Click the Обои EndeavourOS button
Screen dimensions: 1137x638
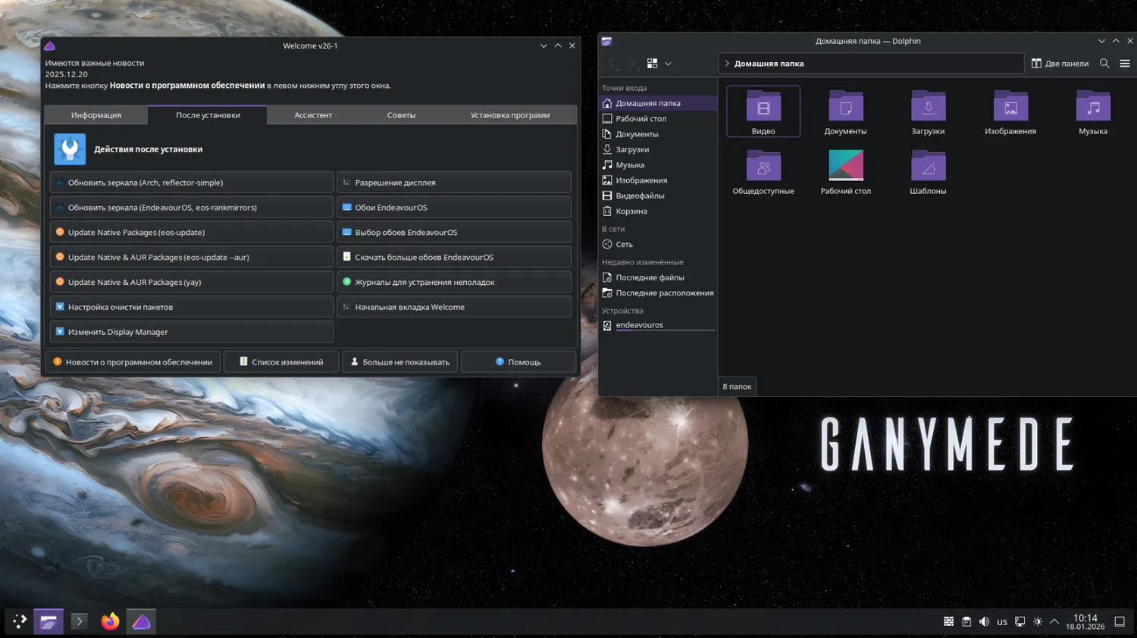454,208
